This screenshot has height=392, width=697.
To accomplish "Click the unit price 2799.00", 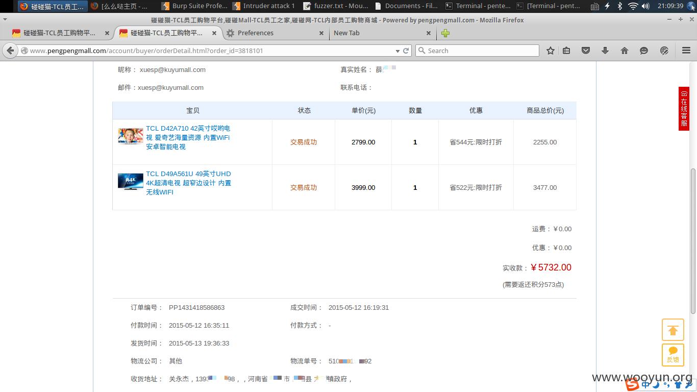I will pos(363,142).
